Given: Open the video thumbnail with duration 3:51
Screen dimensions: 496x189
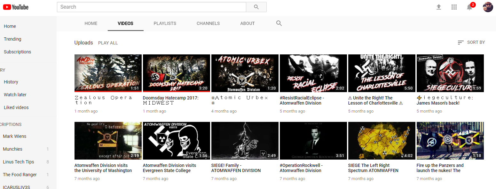Looking at the screenshot, I should (x=313, y=141).
